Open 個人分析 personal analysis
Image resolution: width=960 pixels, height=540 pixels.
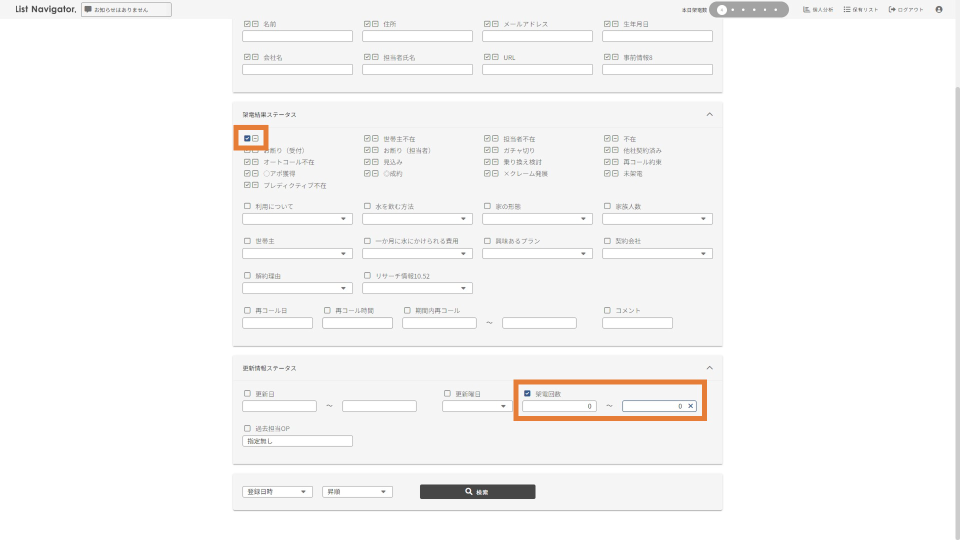[818, 9]
